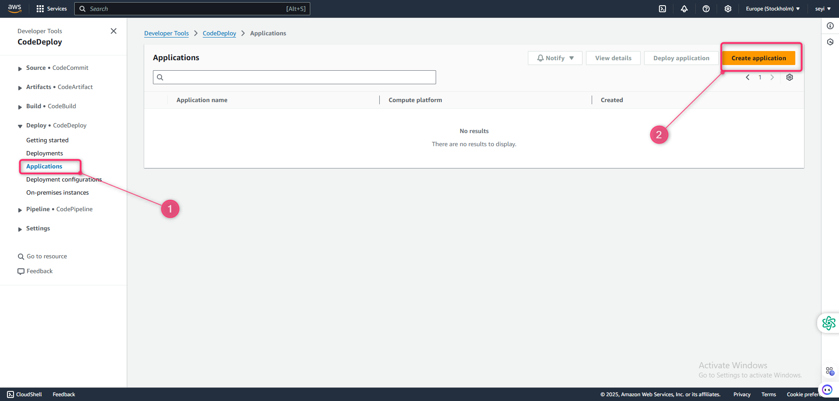Focus the top AWS search bar
Viewport: 839px width, 401px height.
pos(192,9)
